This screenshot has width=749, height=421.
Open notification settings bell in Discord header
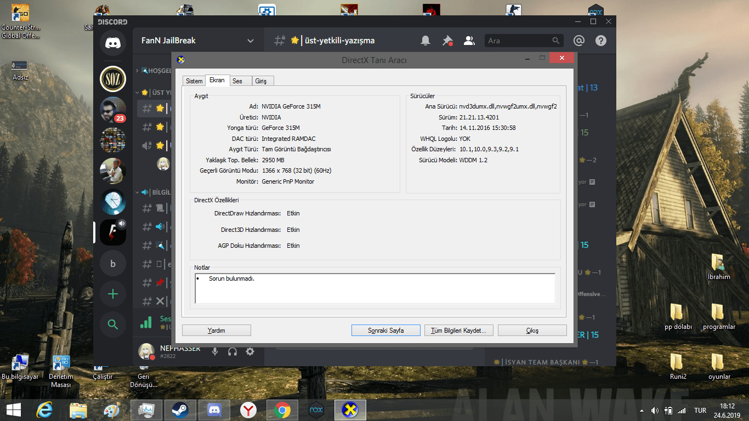click(425, 41)
